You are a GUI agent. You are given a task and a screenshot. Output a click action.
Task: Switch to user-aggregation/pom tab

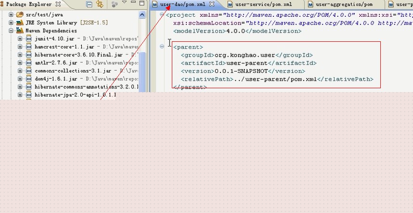(344, 4)
